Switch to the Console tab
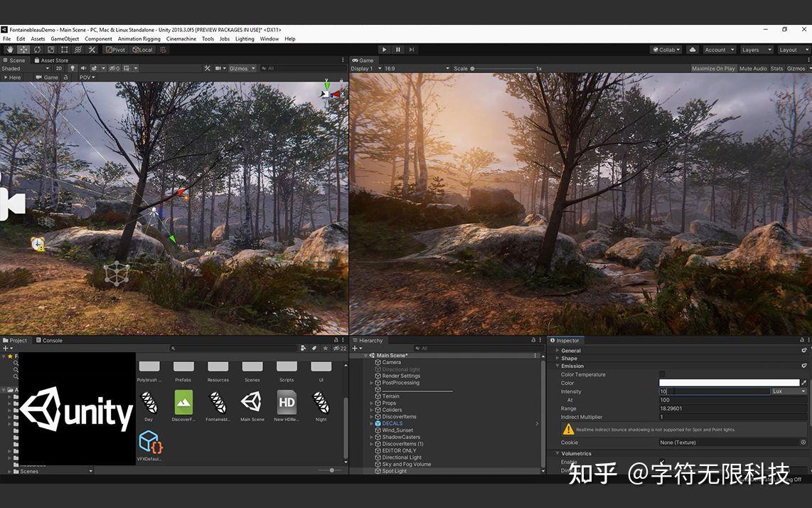 click(x=49, y=341)
